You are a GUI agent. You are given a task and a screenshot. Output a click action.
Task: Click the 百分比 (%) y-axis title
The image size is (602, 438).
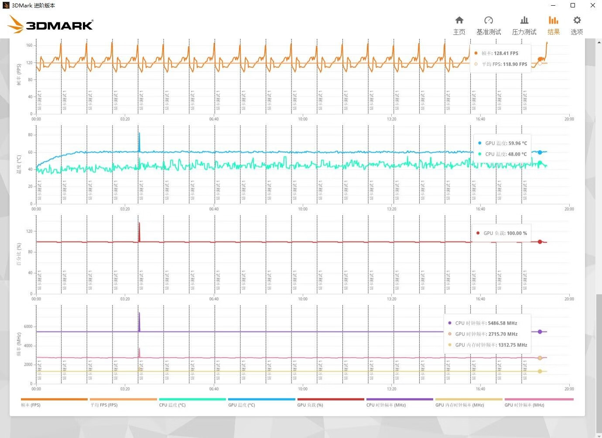click(19, 255)
